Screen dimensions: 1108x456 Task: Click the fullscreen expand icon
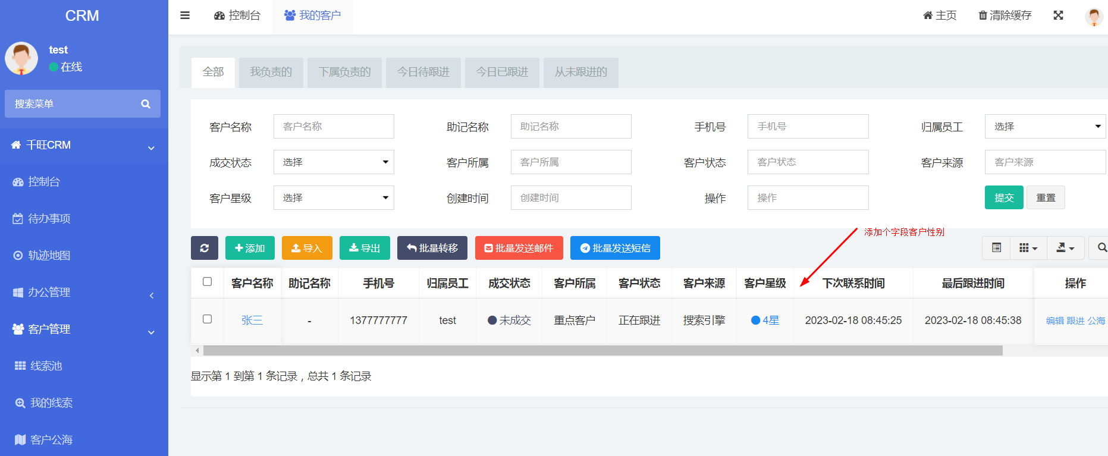pyautogui.click(x=1058, y=15)
